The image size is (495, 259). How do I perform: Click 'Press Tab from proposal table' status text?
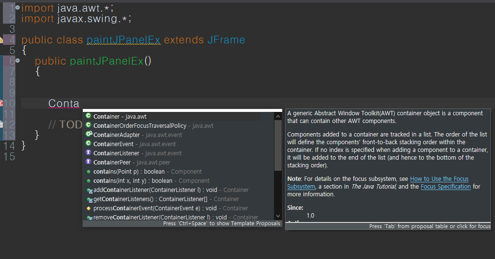point(430,226)
